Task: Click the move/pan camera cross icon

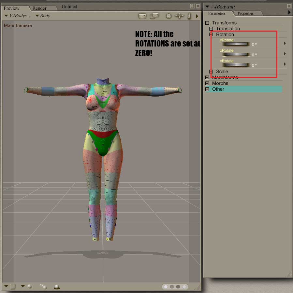Action: tap(179, 16)
